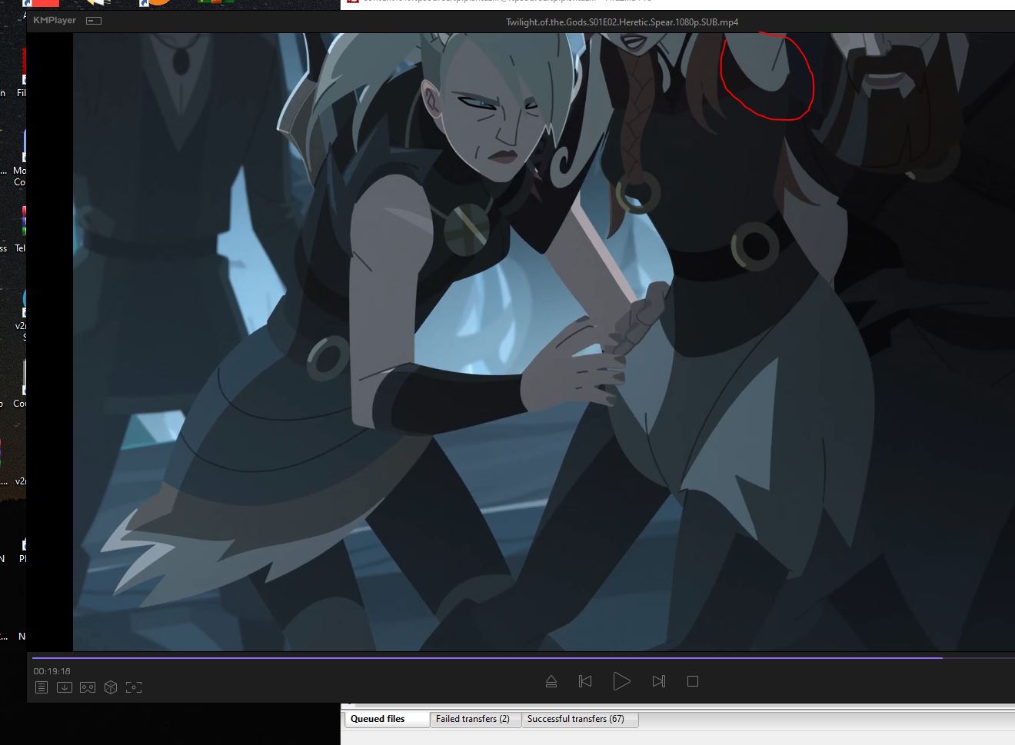Toggle the 3D cube icon
Viewport: 1015px width, 745px height.
coord(111,687)
